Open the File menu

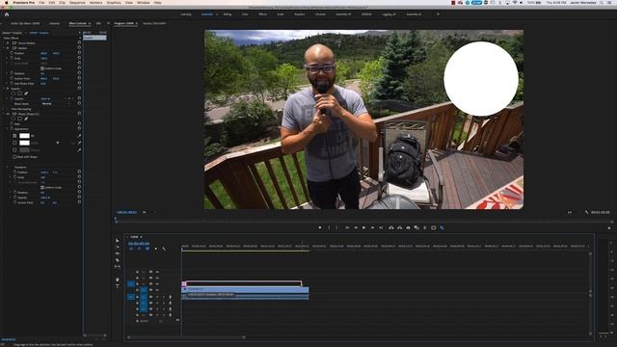point(41,2)
